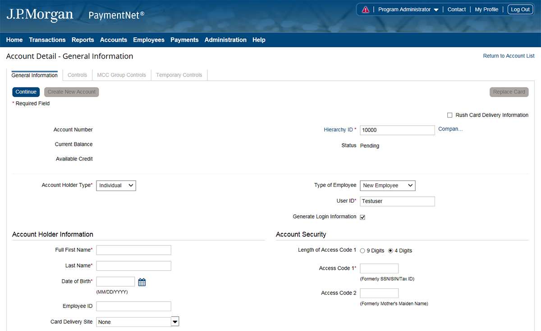The image size is (541, 331).
Task: Uncheck Generate Login Information checkbox
Action: 362,217
